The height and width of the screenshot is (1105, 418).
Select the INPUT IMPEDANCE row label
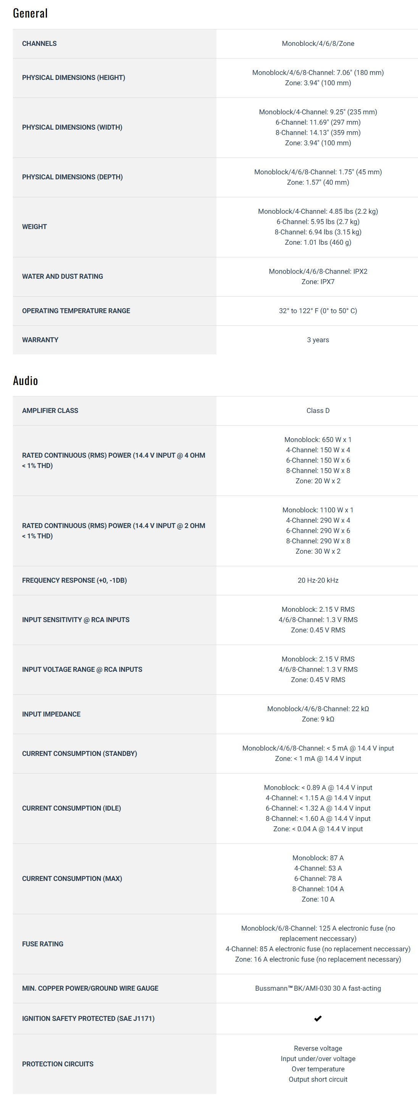52,714
